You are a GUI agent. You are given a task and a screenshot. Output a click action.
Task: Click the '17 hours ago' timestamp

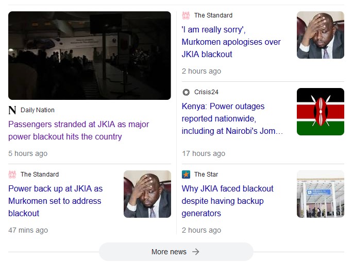coord(204,153)
